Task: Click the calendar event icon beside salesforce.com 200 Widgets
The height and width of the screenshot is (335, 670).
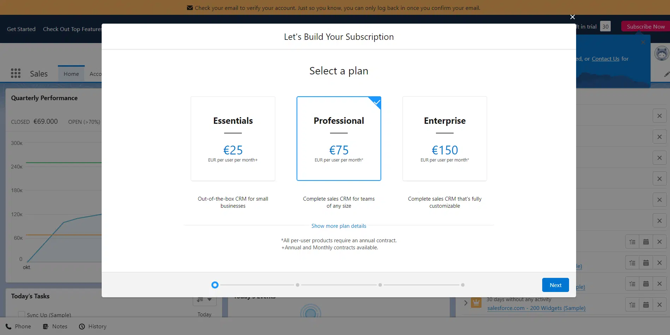Action: 646,305
